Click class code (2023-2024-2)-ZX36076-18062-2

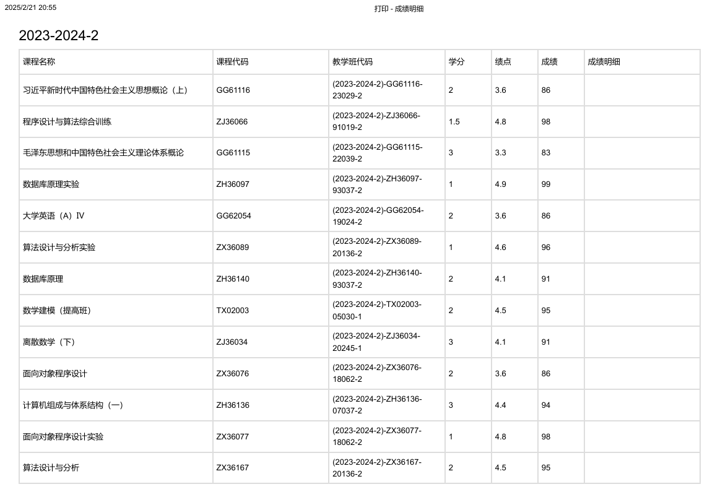pos(377,373)
